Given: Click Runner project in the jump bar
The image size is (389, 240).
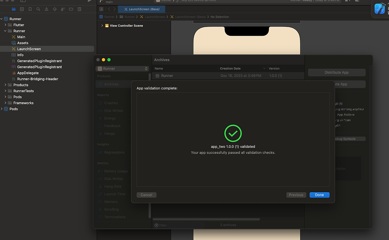Looking at the screenshot, I should click(x=107, y=17).
